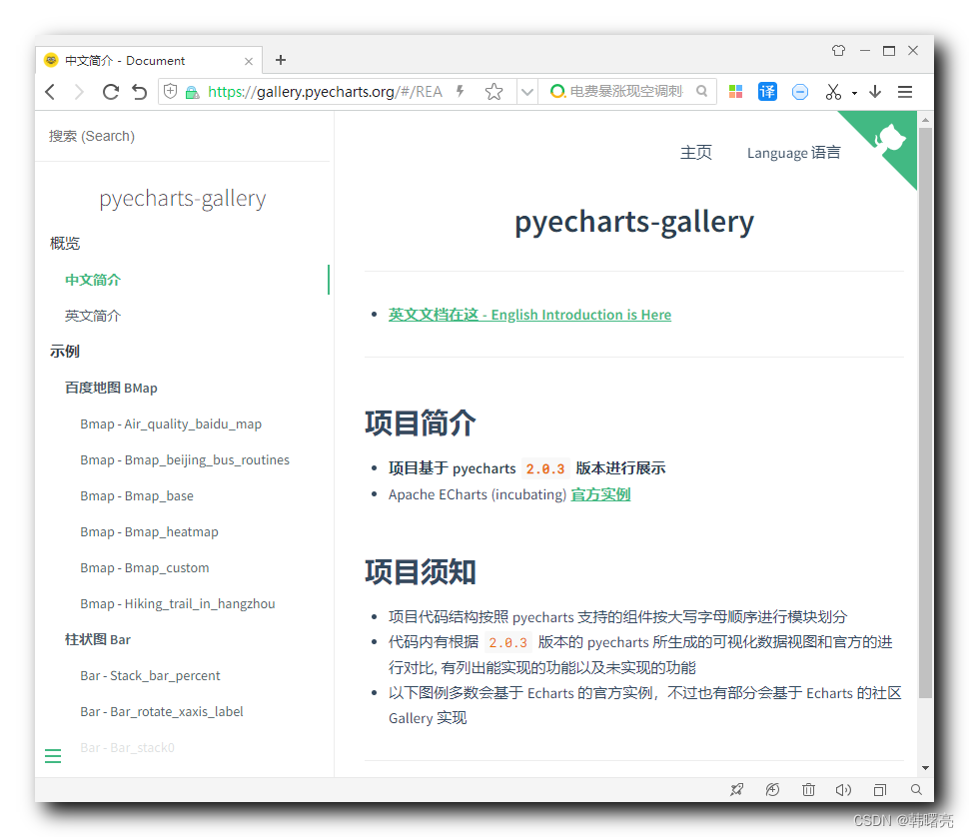Click the GitHub corner octocat icon
The width and height of the screenshot is (969, 837).
pyautogui.click(x=889, y=137)
